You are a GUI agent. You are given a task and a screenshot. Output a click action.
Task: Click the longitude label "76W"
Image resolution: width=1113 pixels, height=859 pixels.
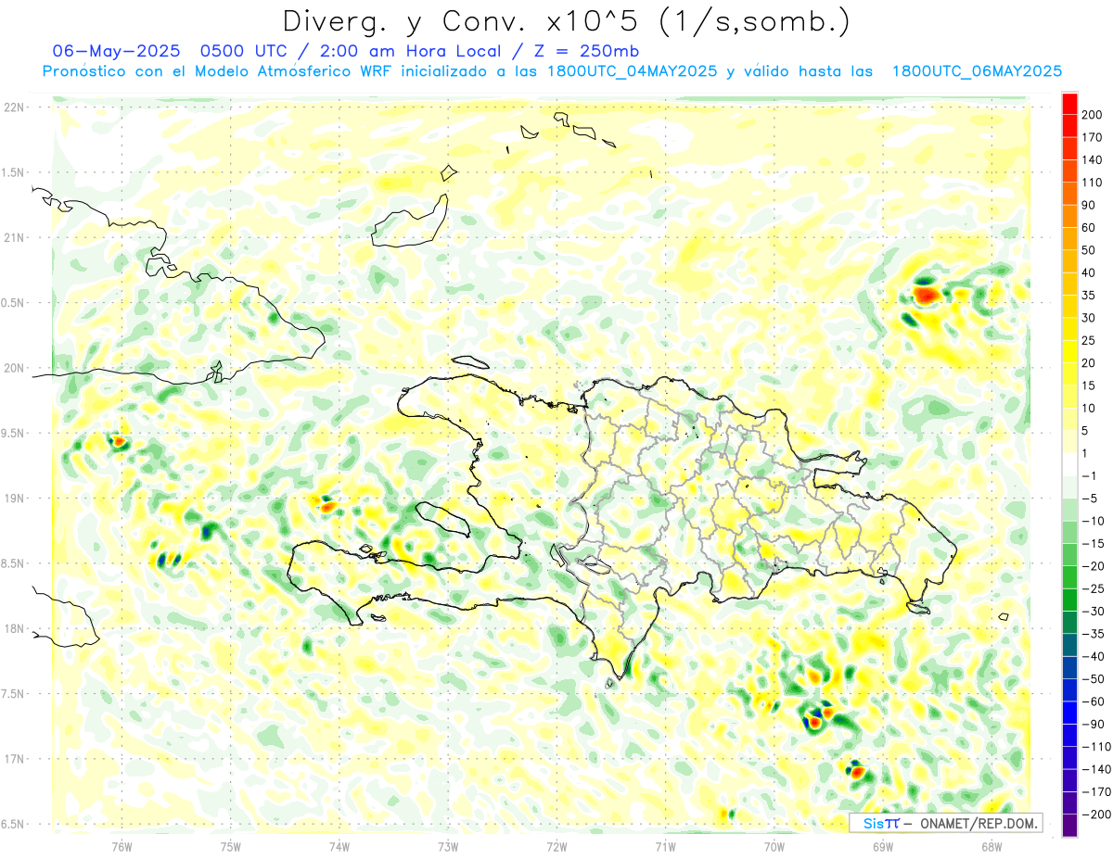tap(122, 847)
